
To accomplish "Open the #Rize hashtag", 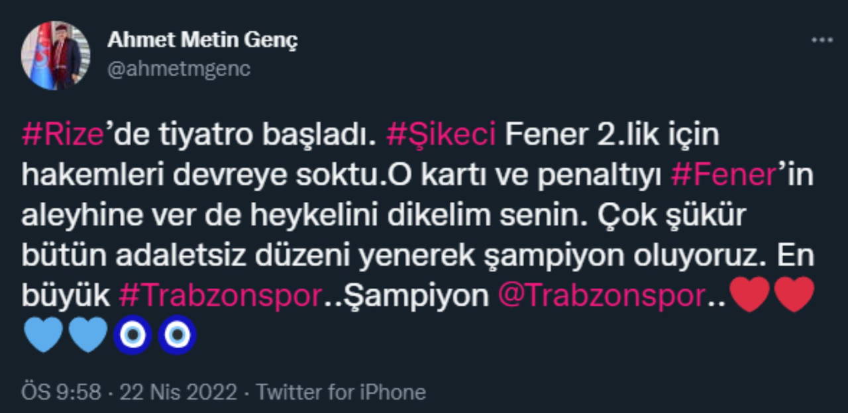I will tap(63, 136).
